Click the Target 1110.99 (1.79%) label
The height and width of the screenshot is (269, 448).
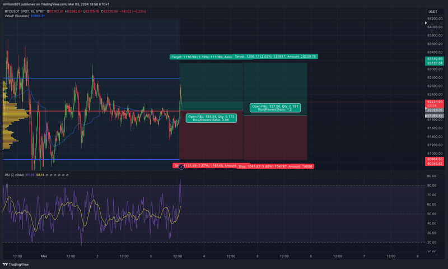[x=202, y=57]
